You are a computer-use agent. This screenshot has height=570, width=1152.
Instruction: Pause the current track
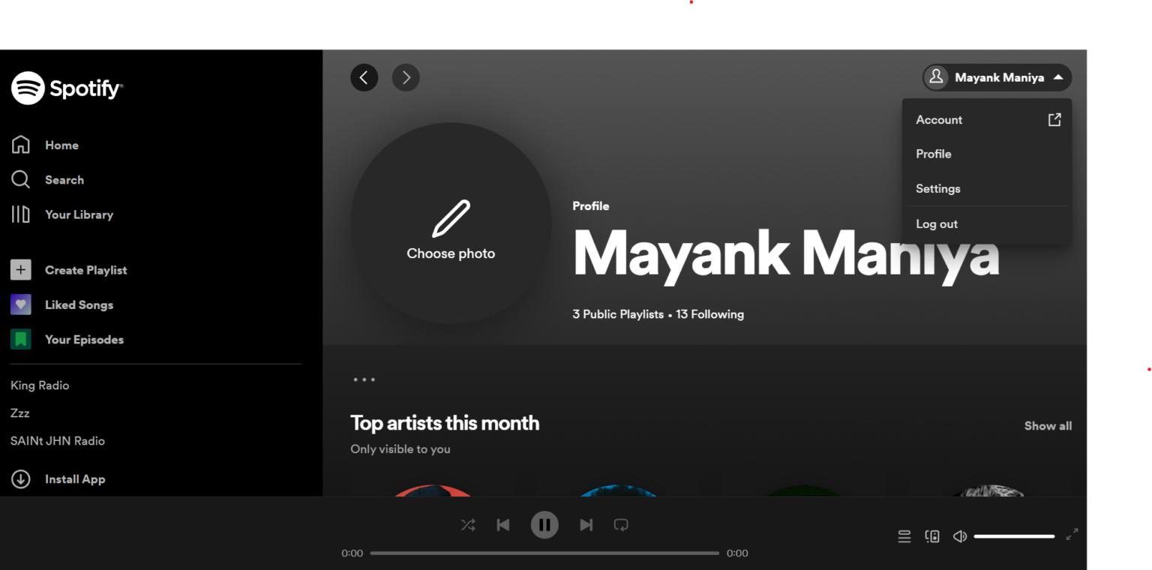click(x=544, y=525)
